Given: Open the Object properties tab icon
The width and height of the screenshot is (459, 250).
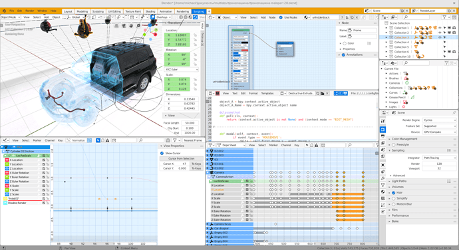Looking at the screenshot, I should click(383, 165).
